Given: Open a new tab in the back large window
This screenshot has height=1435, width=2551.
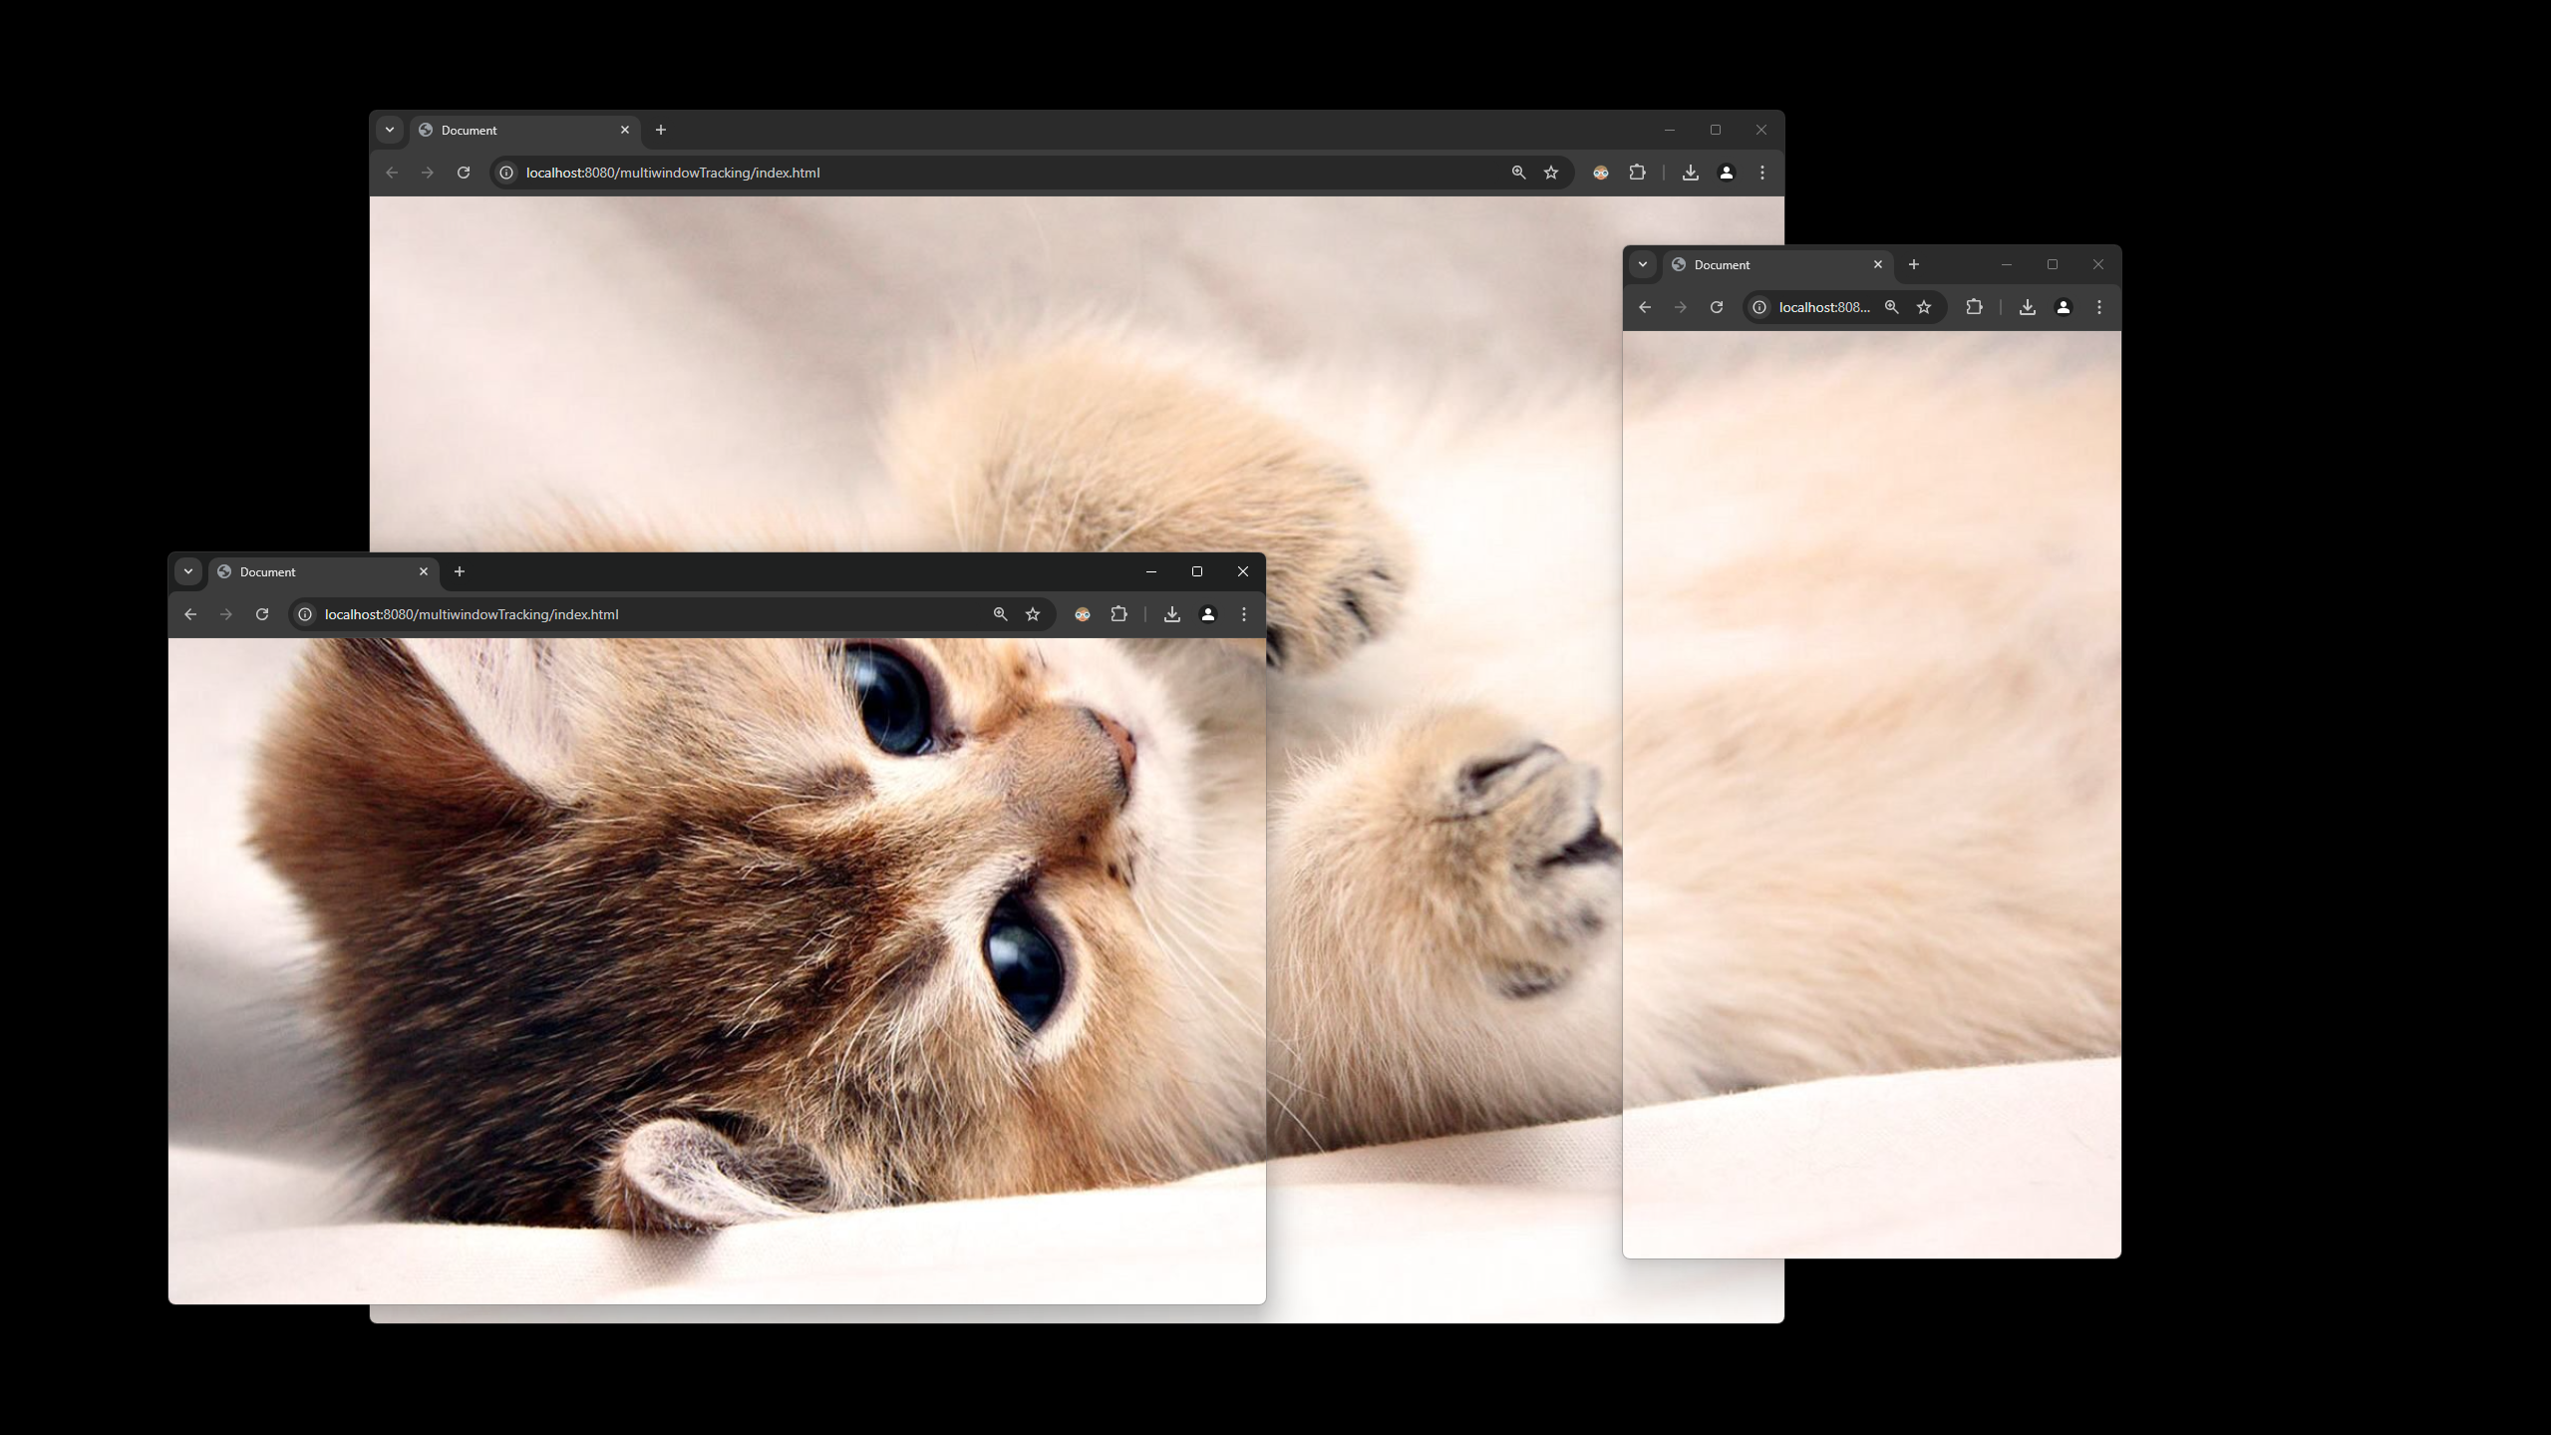Looking at the screenshot, I should tap(661, 130).
